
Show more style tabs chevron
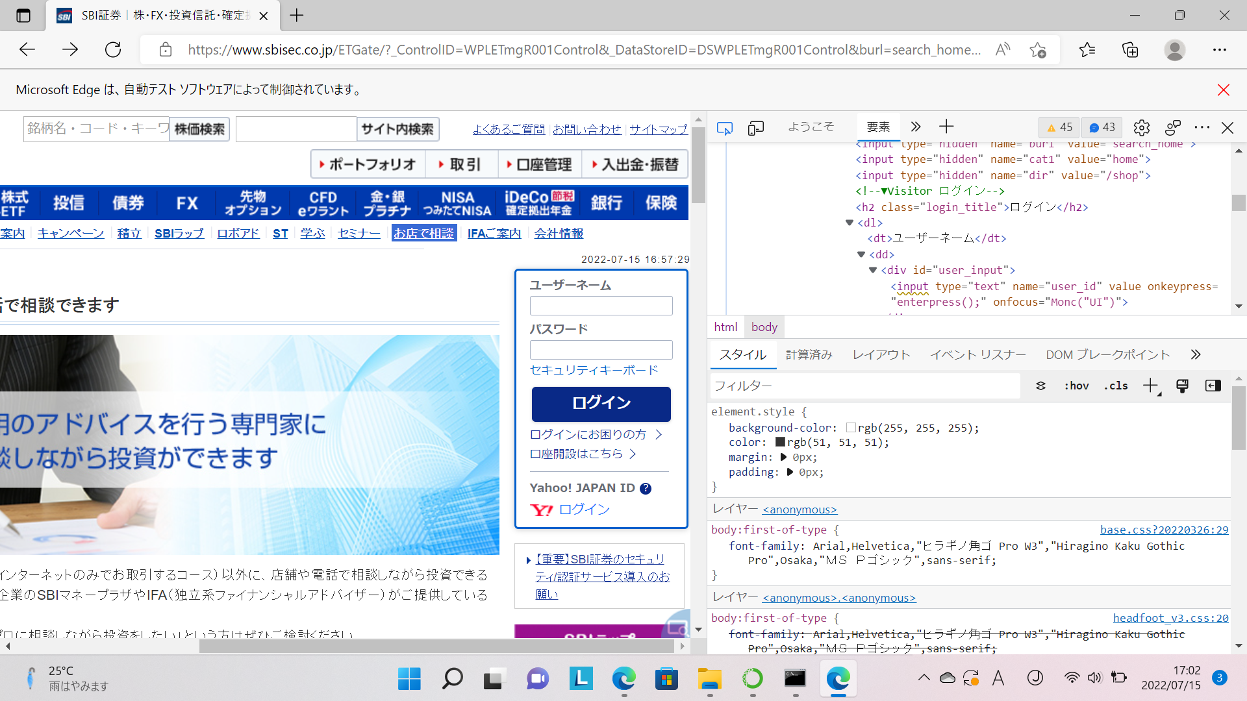point(1196,354)
